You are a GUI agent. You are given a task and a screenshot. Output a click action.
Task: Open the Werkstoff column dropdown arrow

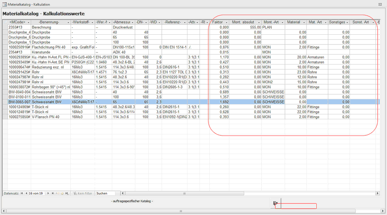pyautogui.click(x=92, y=22)
